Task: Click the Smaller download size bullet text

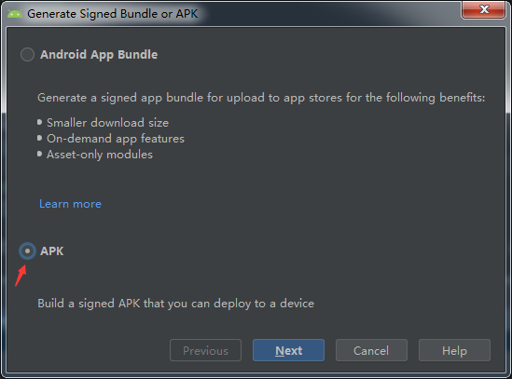Action: [x=108, y=123]
